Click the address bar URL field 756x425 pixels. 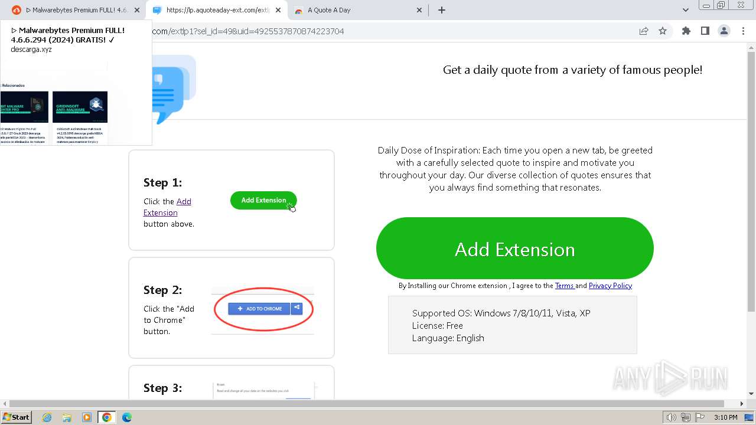[390, 31]
